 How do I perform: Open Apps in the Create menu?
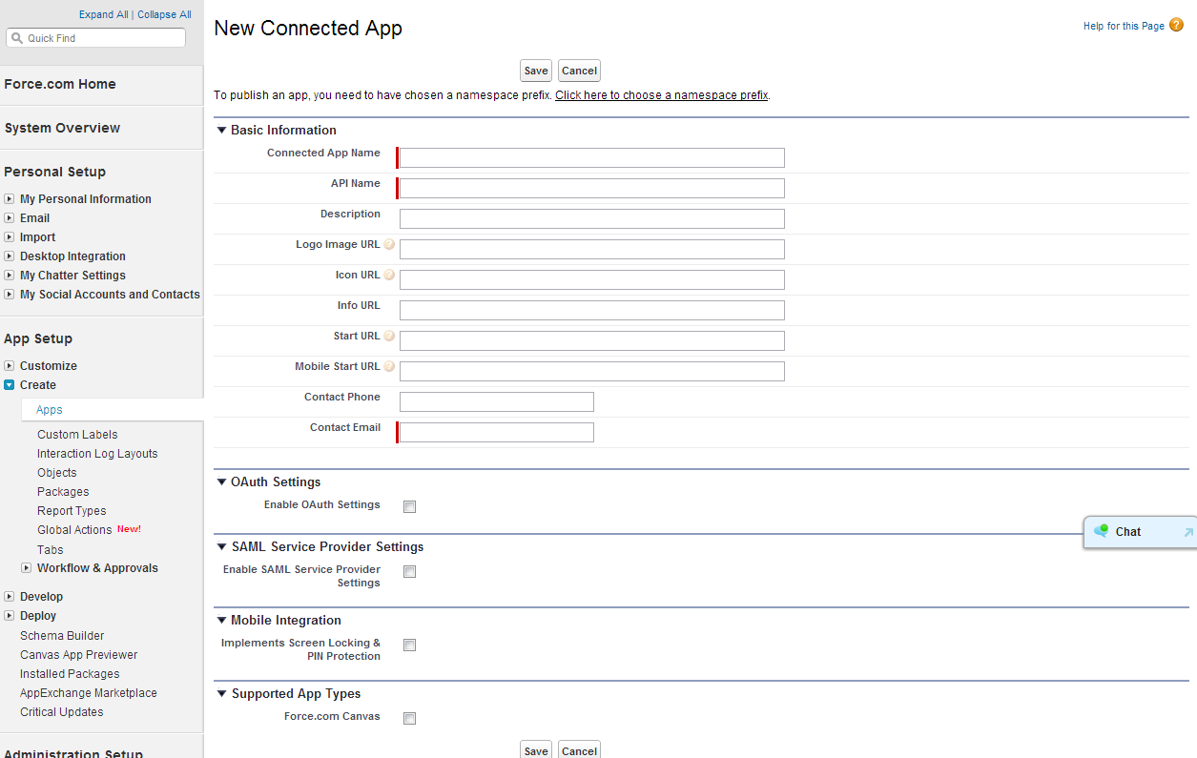[x=50, y=410]
